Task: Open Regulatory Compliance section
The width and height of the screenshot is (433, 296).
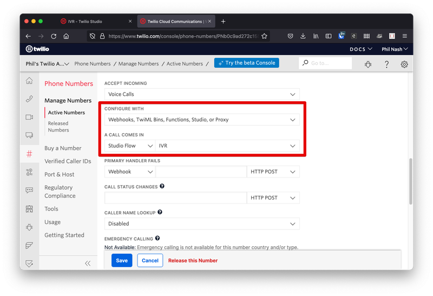Action: [x=60, y=192]
